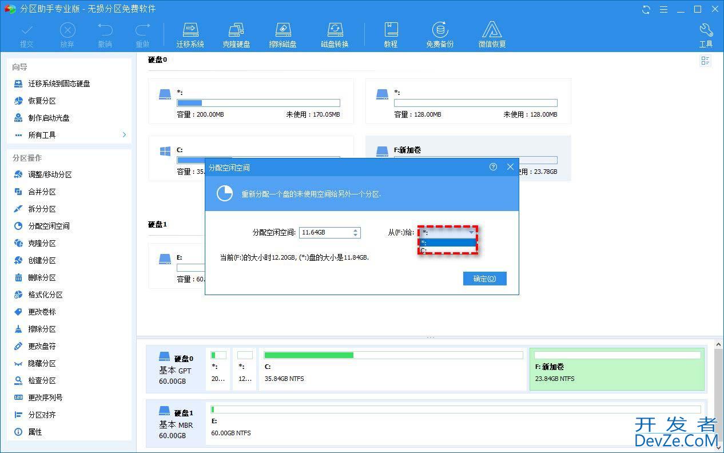This screenshot has height=453, width=724.
Task: Click the 重做 (Redo) toolbar icon
Action: [142, 35]
